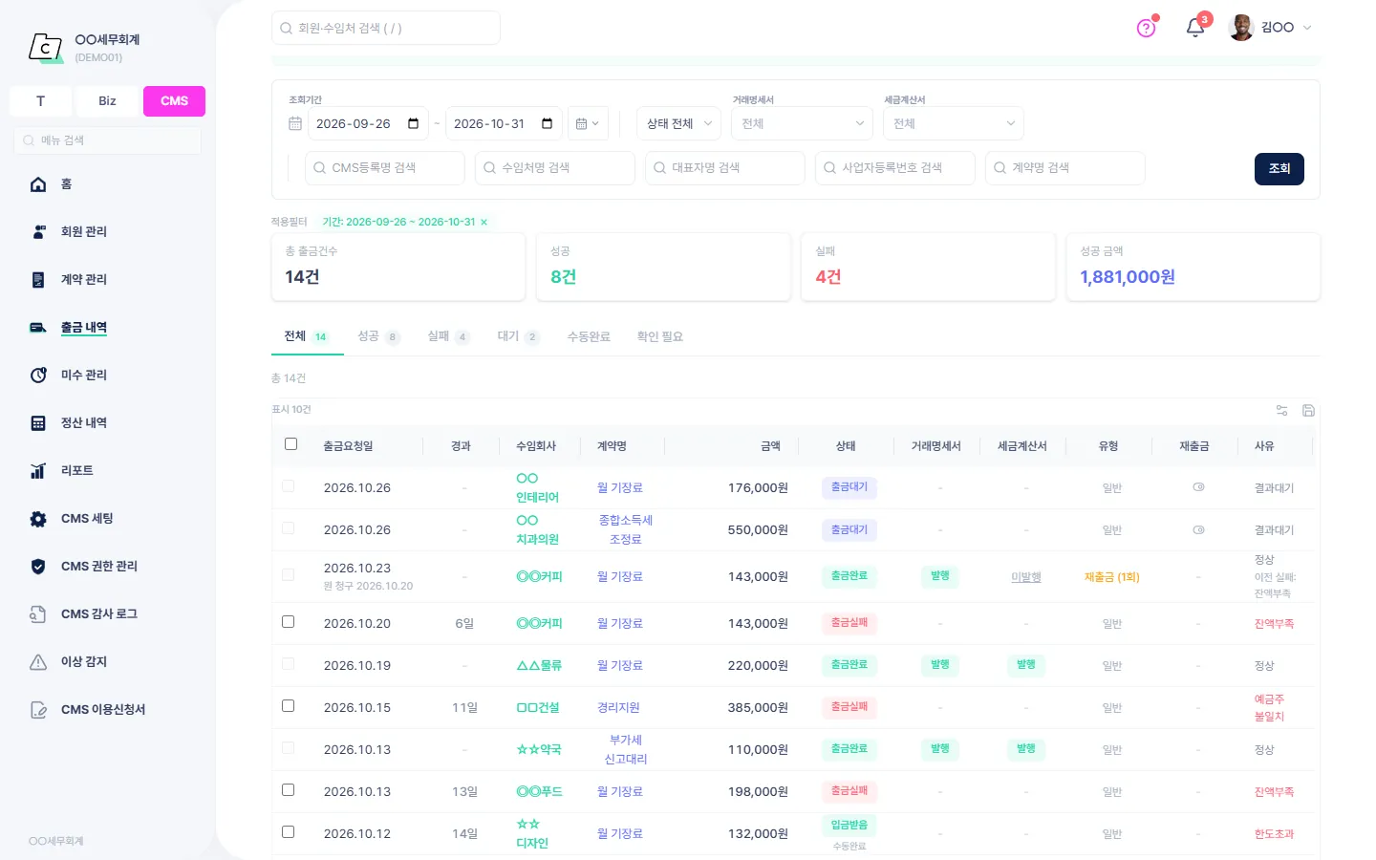1376x860 pixels.
Task: Toggle the select-all header checkbox
Action: point(291,444)
